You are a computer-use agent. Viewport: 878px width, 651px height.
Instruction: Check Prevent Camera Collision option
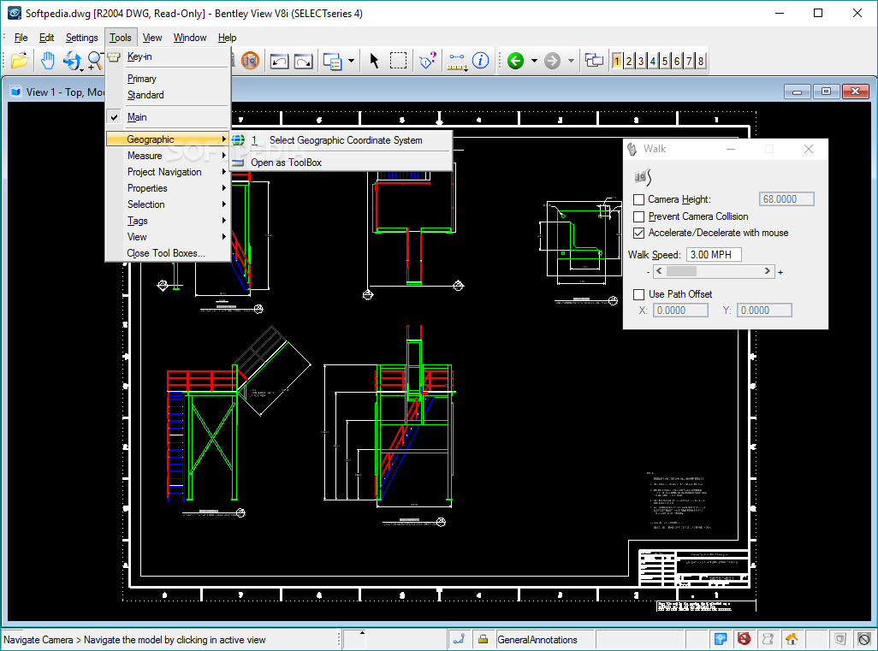pos(639,216)
